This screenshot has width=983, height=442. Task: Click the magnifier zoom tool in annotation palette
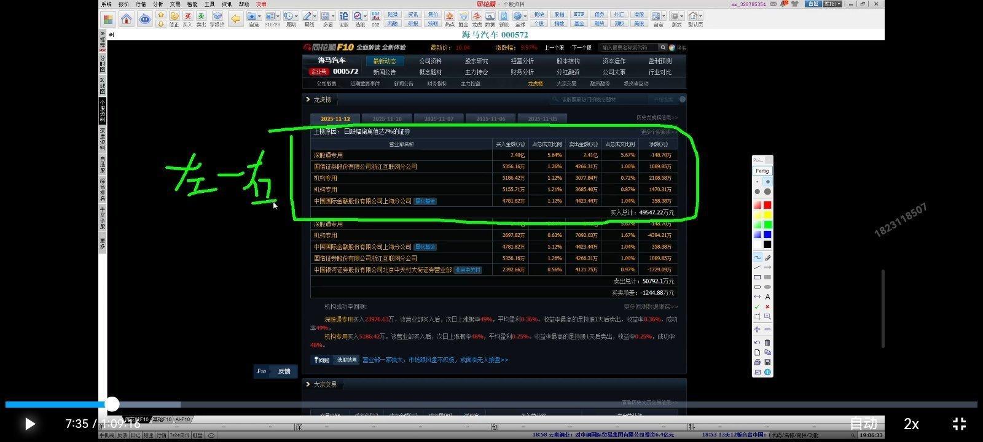pos(767,317)
